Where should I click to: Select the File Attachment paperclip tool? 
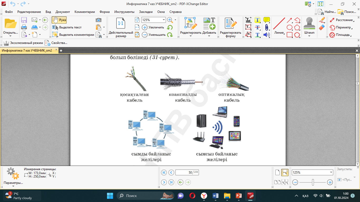[267, 27]
